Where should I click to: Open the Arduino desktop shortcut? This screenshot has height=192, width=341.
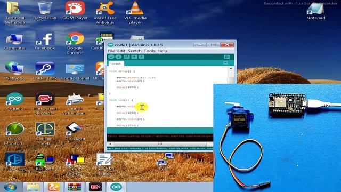tap(14, 101)
